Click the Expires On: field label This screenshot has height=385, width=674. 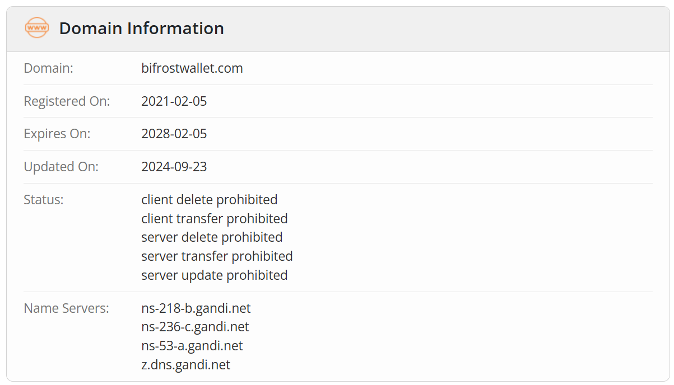(x=57, y=134)
